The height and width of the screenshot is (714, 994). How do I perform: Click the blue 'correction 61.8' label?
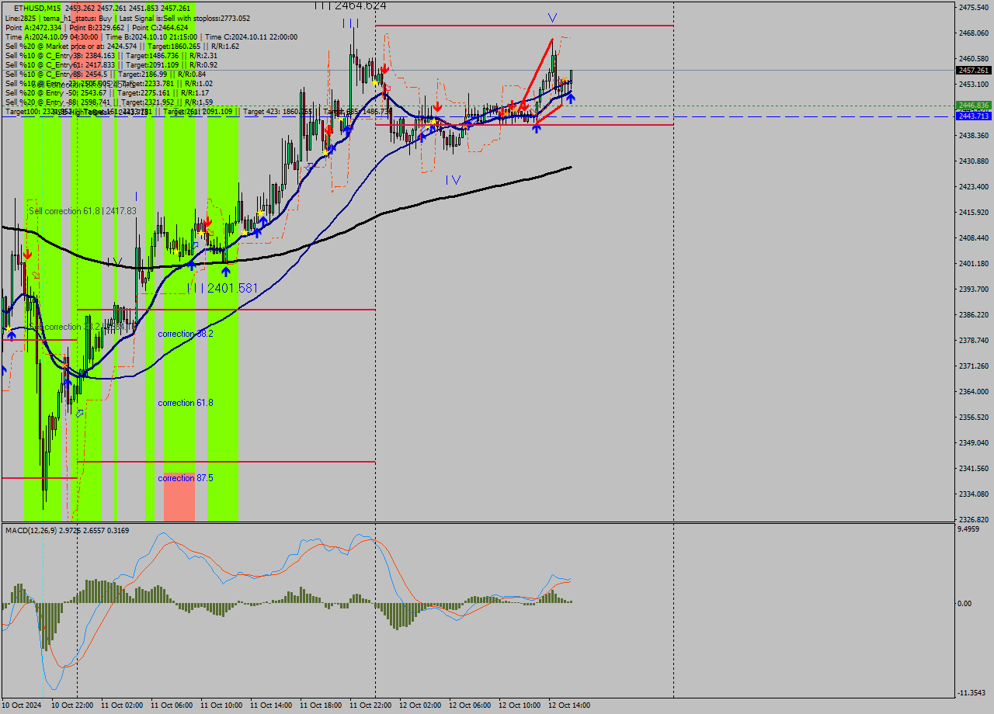tap(186, 403)
